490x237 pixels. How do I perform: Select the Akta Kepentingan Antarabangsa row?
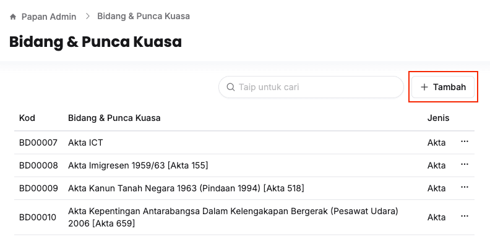click(244, 217)
